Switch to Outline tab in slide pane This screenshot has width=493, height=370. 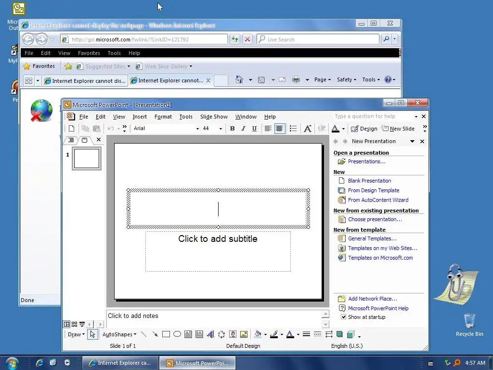[71, 140]
